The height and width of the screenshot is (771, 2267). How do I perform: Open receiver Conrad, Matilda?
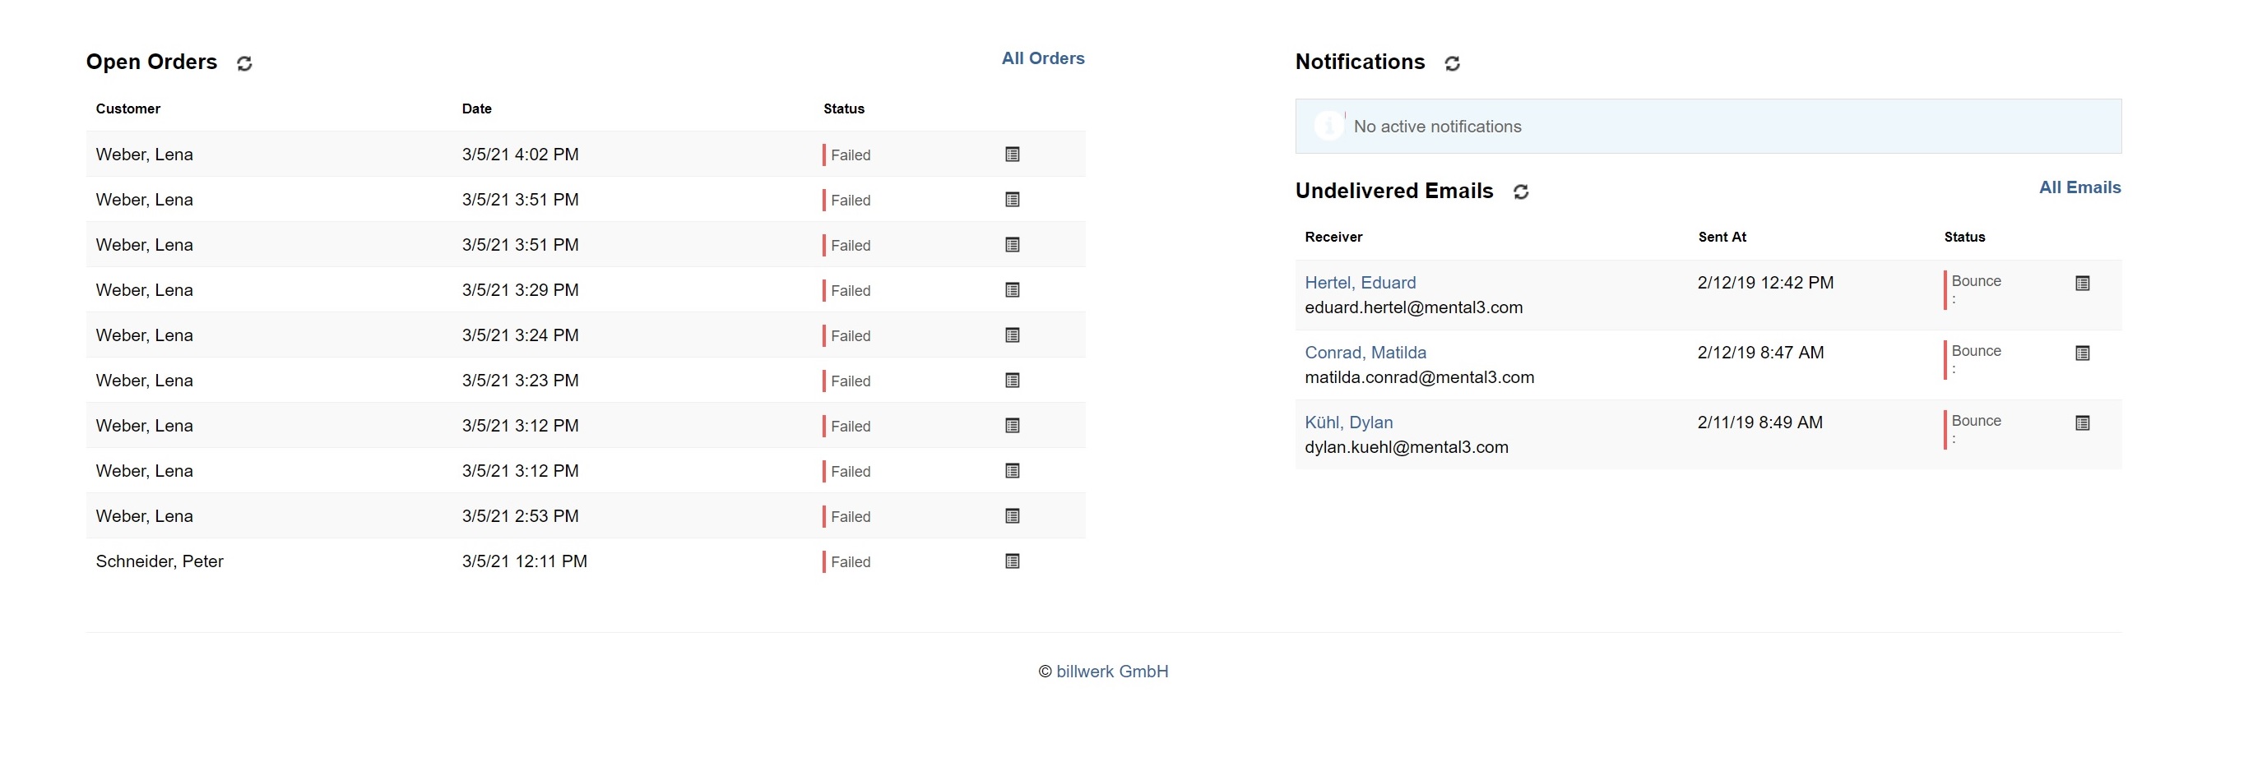[1365, 353]
